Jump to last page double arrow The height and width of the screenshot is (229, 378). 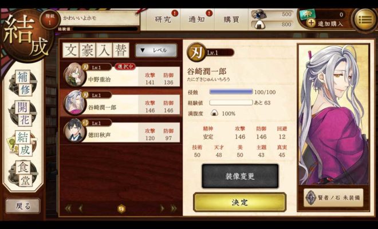[174, 208]
